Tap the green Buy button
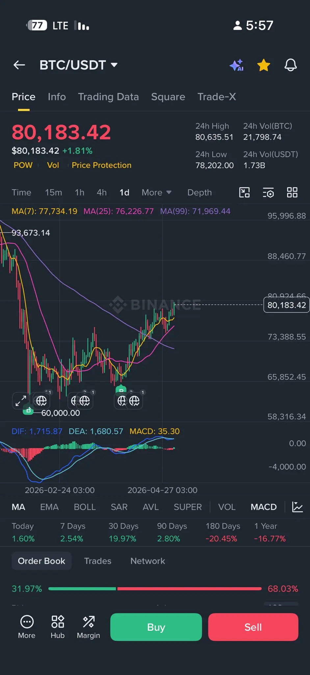This screenshot has height=675, width=310. pos(156,627)
